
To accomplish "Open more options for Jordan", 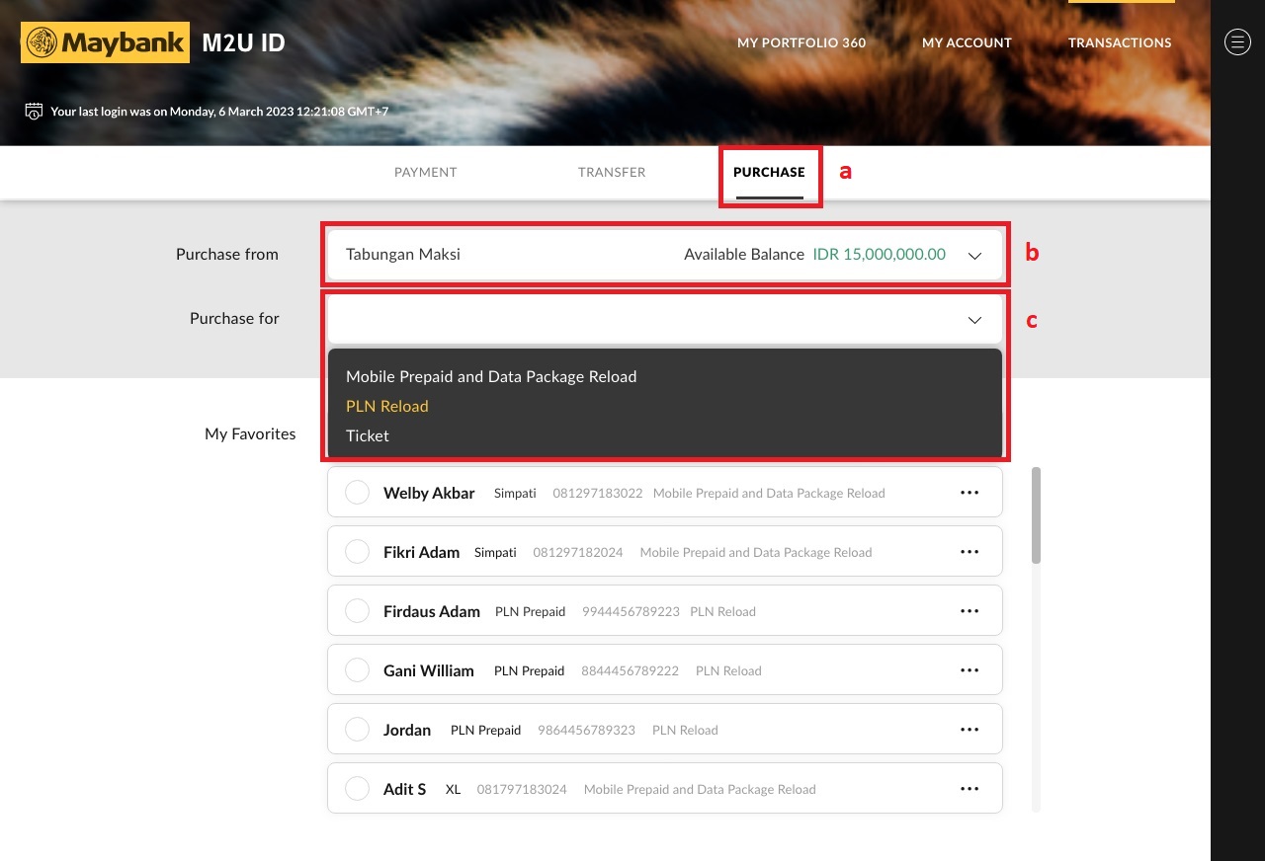I will [x=970, y=730].
